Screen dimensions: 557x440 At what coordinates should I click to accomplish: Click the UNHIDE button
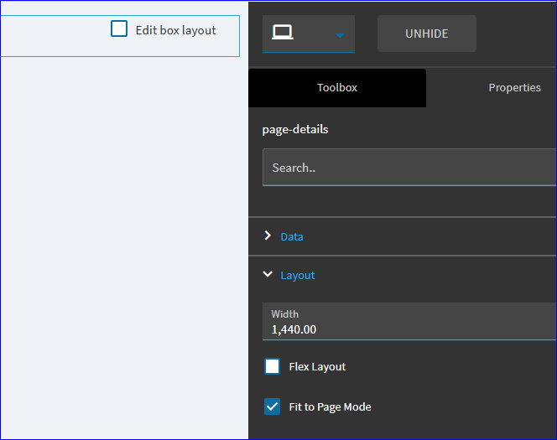click(427, 34)
